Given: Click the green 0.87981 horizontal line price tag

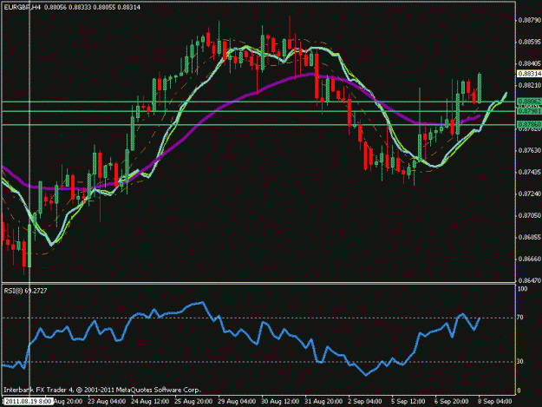Looking at the screenshot, I should point(529,111).
